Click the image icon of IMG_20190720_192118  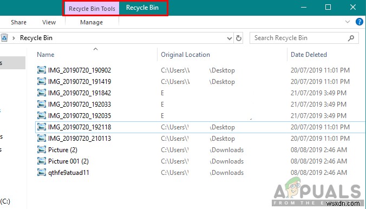[x=42, y=127]
